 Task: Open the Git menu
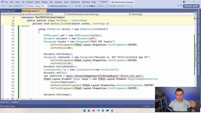23,2
